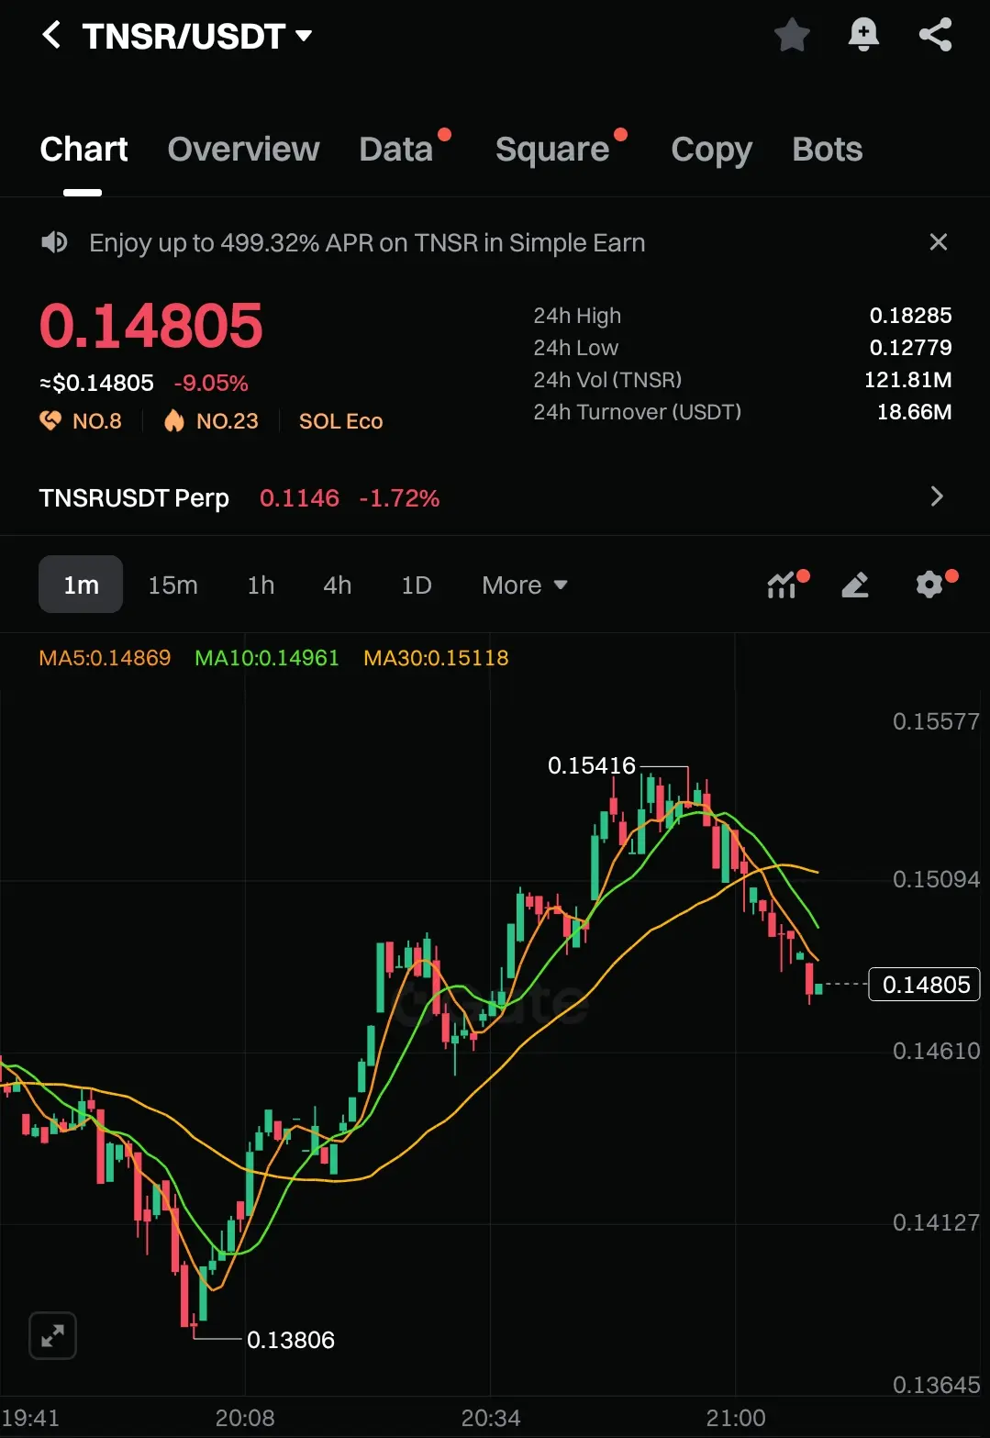Tap the NO.23 hot ranking badge
The height and width of the screenshot is (1438, 990).
pos(211,421)
